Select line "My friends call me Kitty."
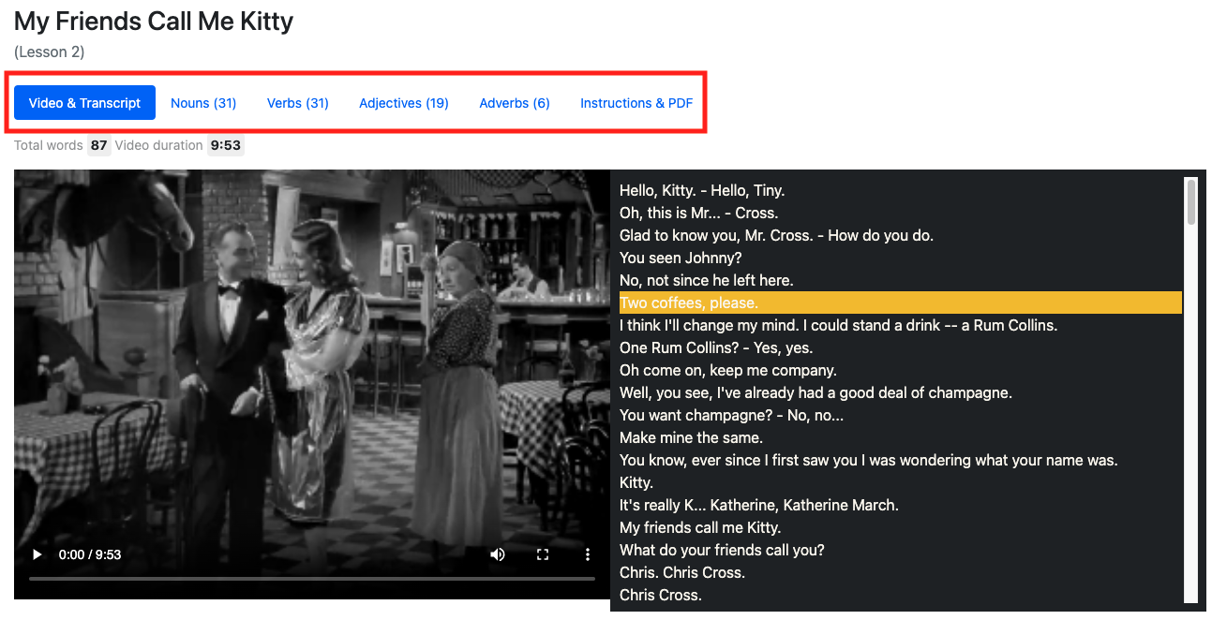The height and width of the screenshot is (620, 1212). [699, 527]
